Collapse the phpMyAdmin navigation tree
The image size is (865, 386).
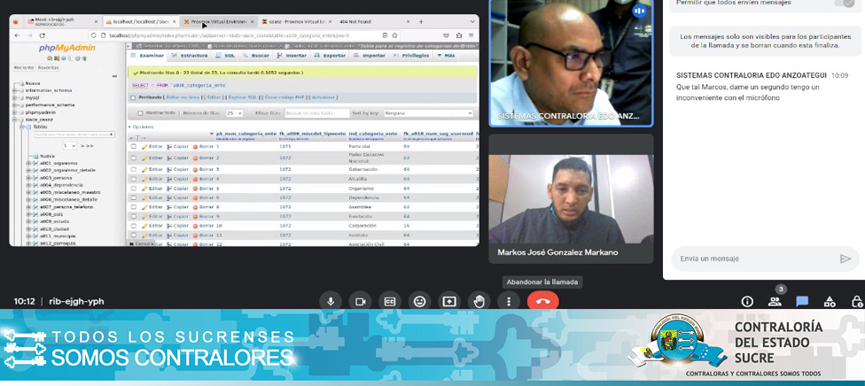[x=114, y=76]
